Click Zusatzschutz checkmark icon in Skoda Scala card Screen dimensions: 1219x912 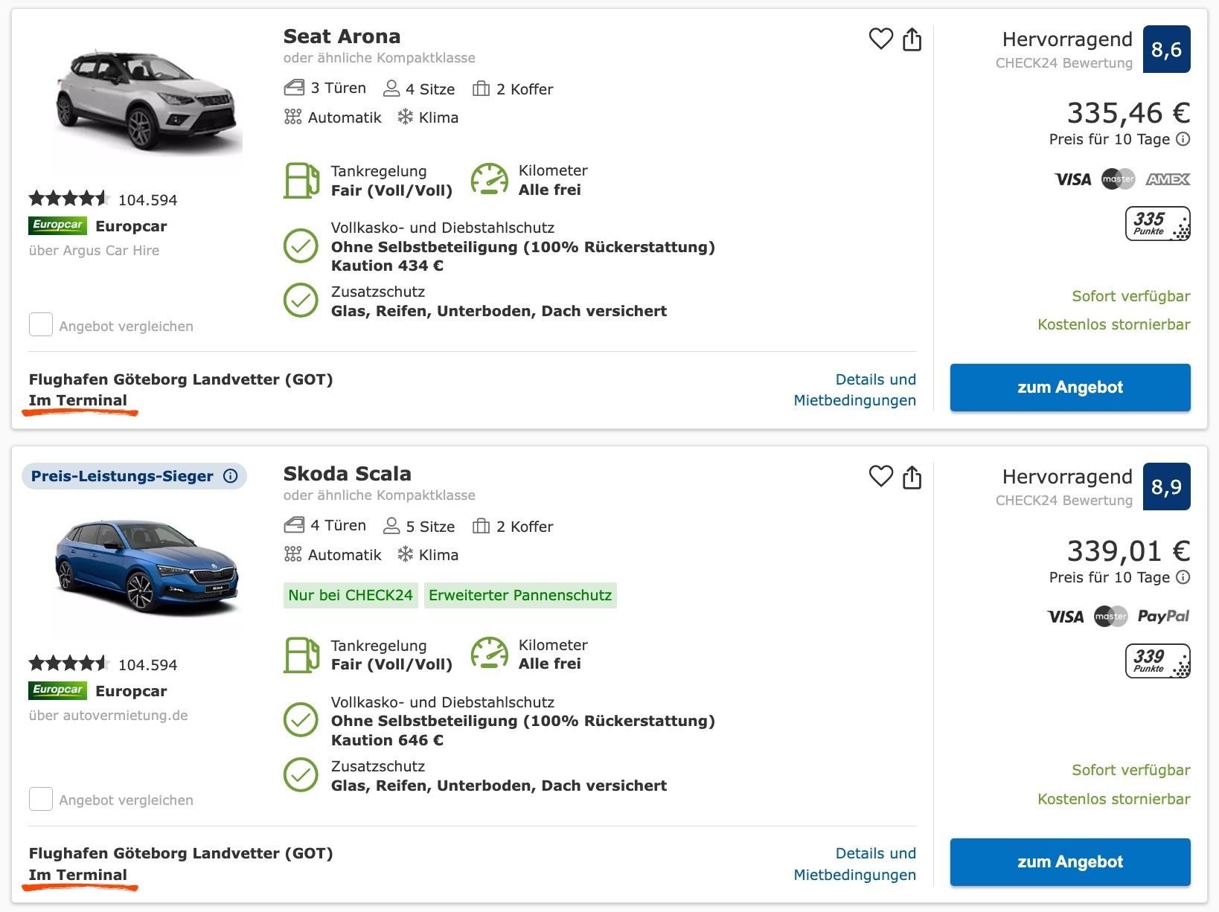click(301, 774)
